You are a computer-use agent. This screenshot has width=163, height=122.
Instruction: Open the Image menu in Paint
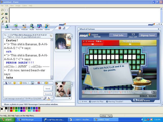pos(18,6)
